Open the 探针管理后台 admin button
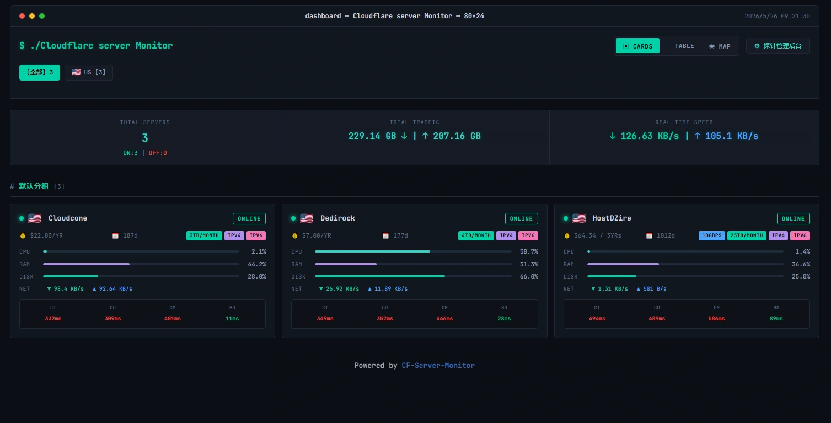 pyautogui.click(x=778, y=46)
